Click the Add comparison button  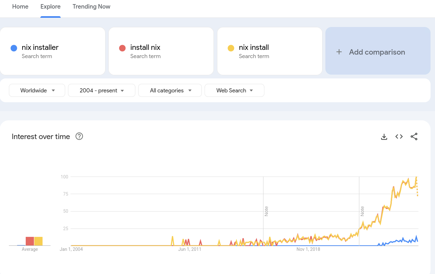377,52
